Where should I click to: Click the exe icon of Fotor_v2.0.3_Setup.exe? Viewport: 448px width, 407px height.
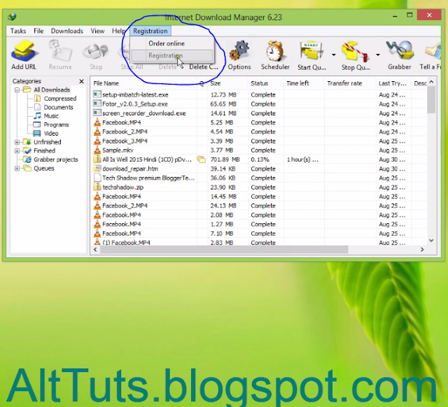point(97,103)
